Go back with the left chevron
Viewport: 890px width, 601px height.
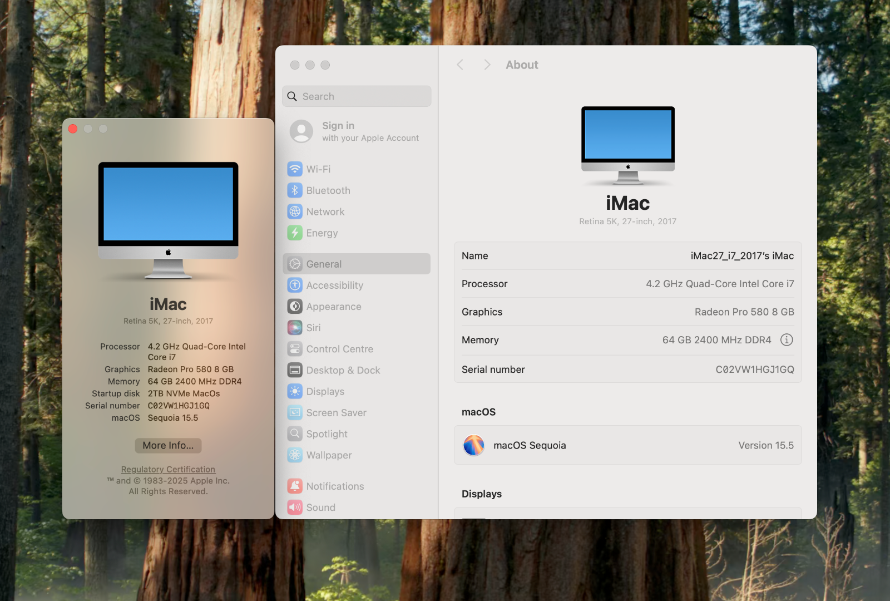coord(460,65)
